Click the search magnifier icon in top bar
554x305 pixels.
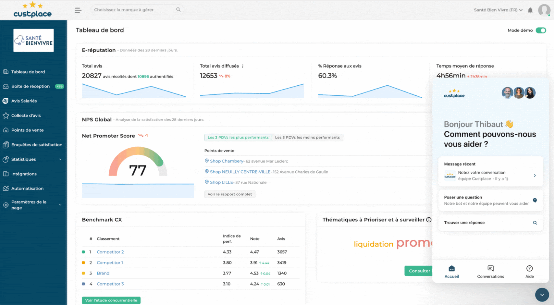[x=178, y=10]
